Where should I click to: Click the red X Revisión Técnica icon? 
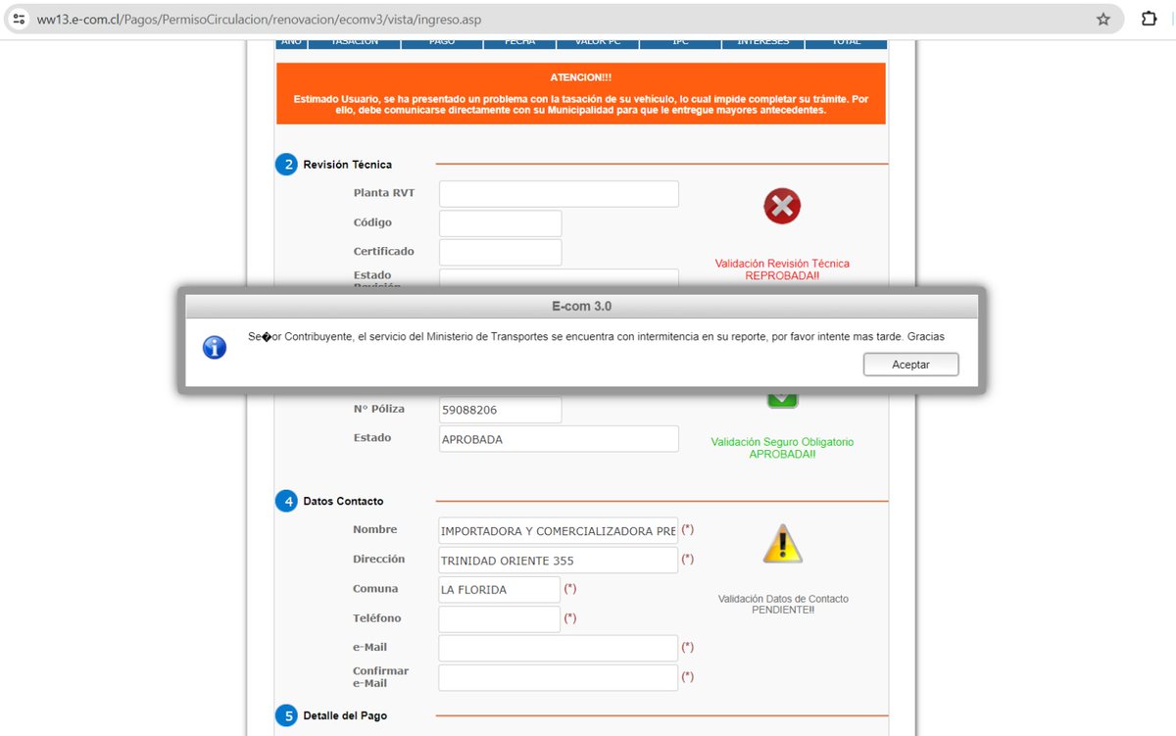(x=782, y=206)
